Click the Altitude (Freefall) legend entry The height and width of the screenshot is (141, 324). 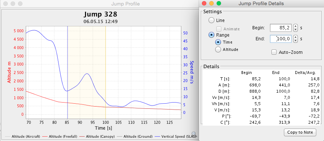(60, 136)
